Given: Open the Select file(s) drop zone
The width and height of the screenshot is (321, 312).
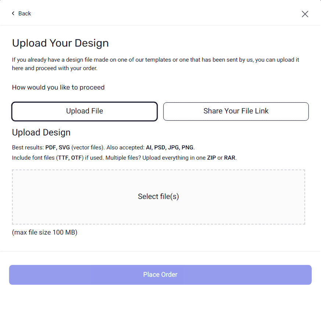Looking at the screenshot, I should click(158, 197).
